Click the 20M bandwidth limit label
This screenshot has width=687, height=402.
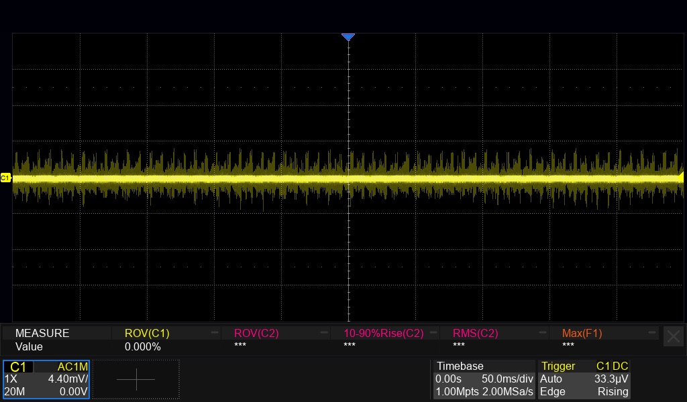[x=15, y=391]
